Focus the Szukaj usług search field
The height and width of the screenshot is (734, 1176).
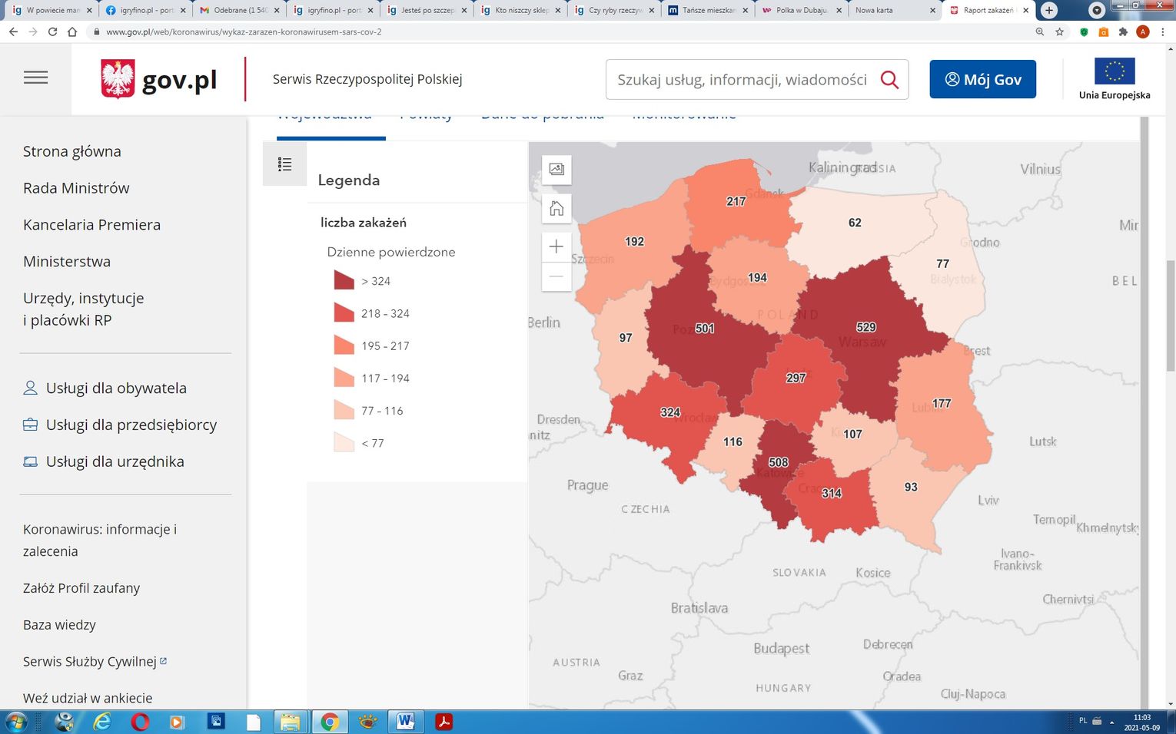(x=742, y=80)
